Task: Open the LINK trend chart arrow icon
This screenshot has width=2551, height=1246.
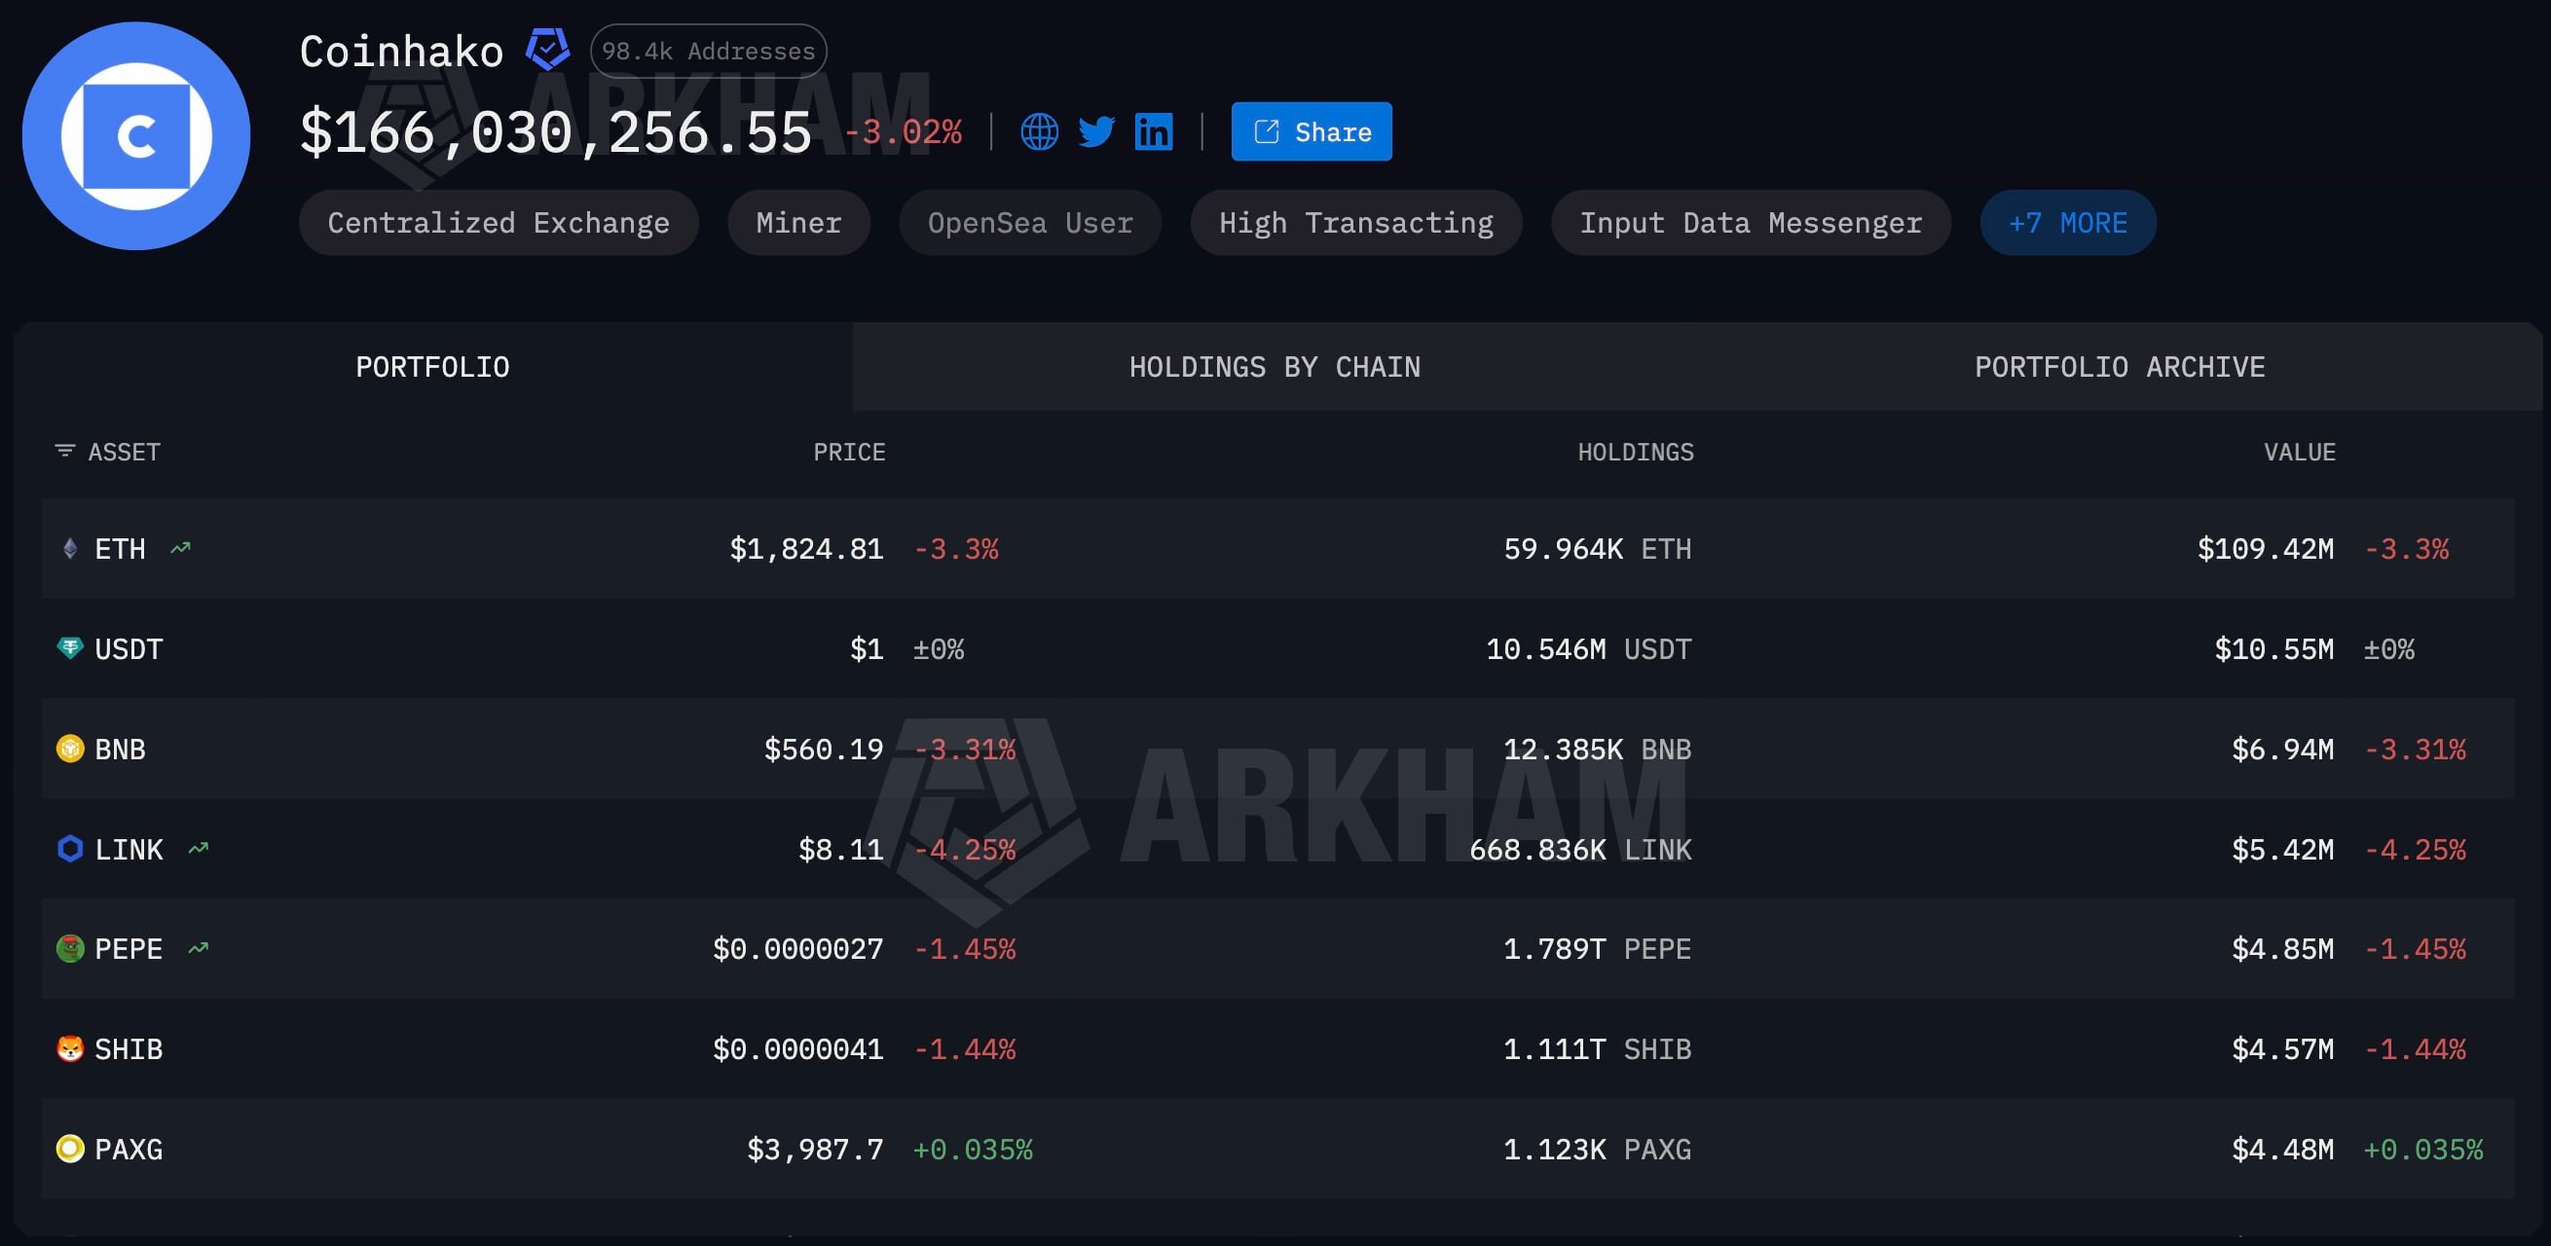Action: (198, 849)
